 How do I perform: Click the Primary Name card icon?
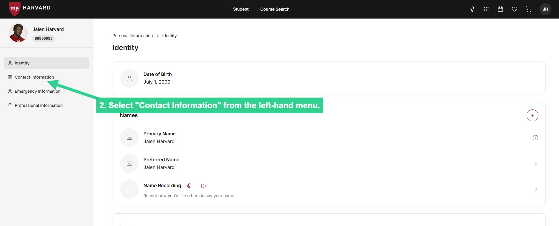pyautogui.click(x=129, y=138)
